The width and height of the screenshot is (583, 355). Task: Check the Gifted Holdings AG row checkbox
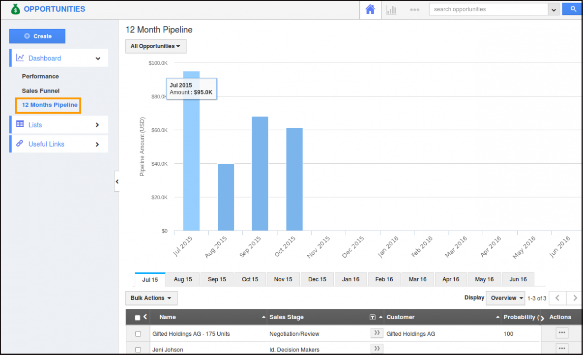(138, 334)
